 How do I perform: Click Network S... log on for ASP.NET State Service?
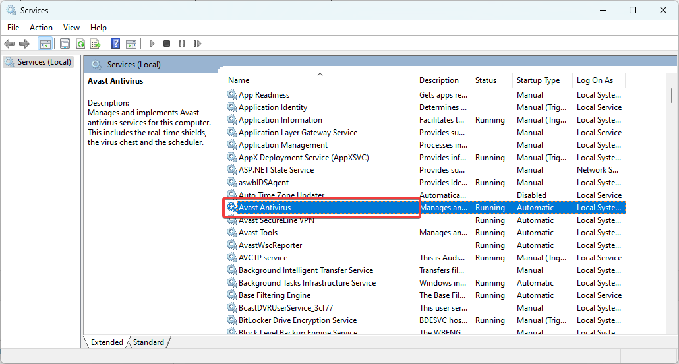pos(598,170)
